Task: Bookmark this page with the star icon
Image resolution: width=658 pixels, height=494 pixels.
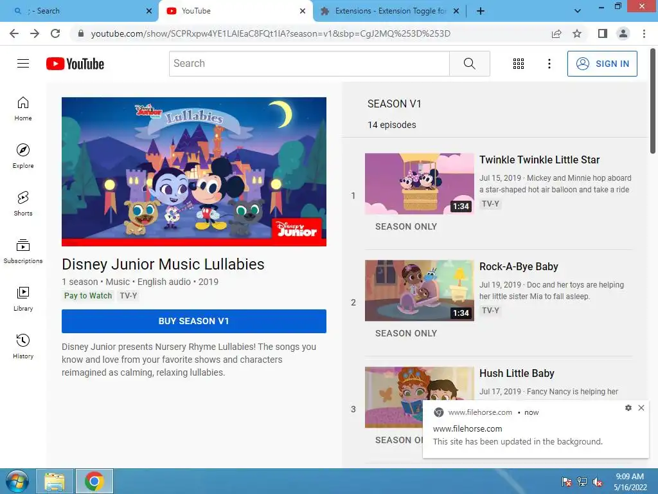Action: 577,33
